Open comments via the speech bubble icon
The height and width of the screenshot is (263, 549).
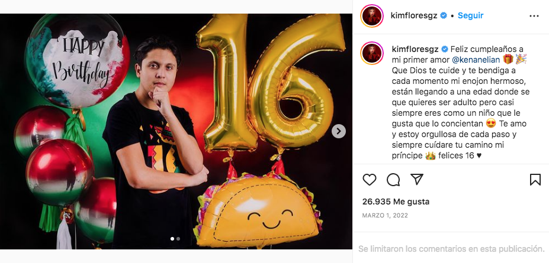pos(393,179)
